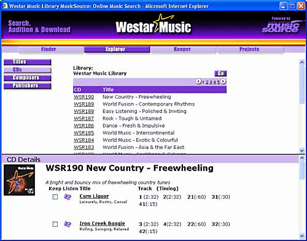Viewport: 307px width, 241px height.
Task: Open the Keeper tab
Action: (x=182, y=49)
